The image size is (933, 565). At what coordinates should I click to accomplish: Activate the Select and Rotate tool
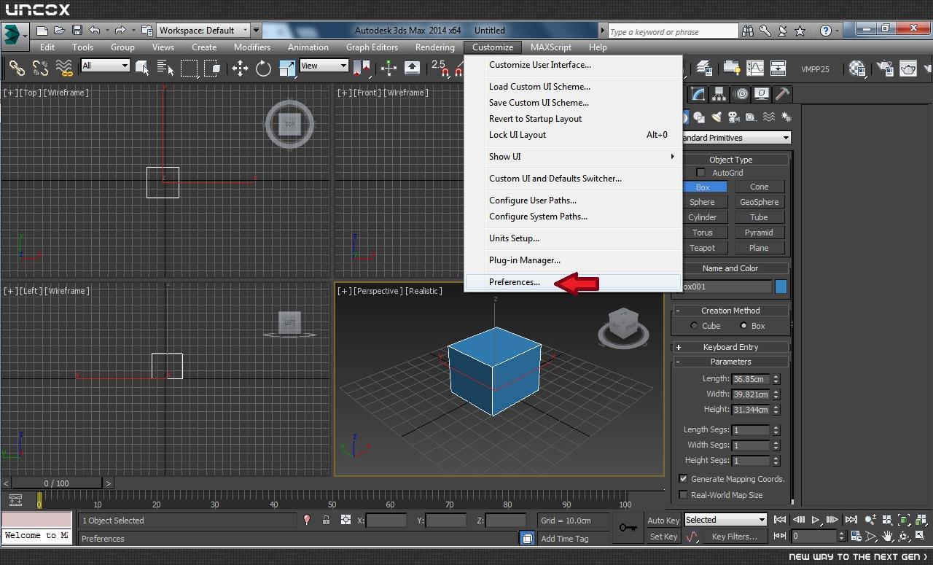[263, 69]
